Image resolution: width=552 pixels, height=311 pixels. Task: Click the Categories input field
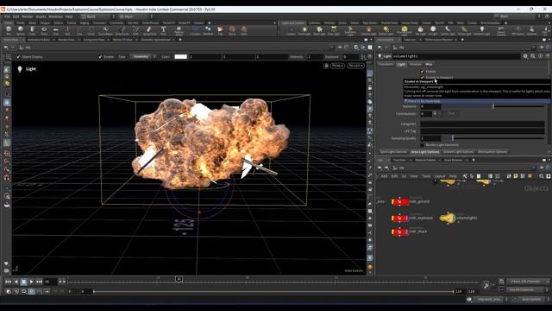tap(482, 124)
